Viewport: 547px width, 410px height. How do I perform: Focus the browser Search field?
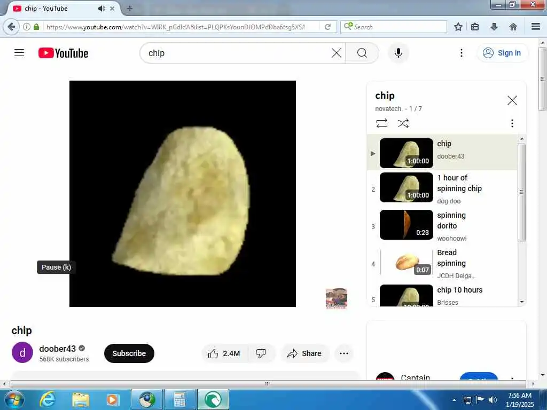coord(394,27)
